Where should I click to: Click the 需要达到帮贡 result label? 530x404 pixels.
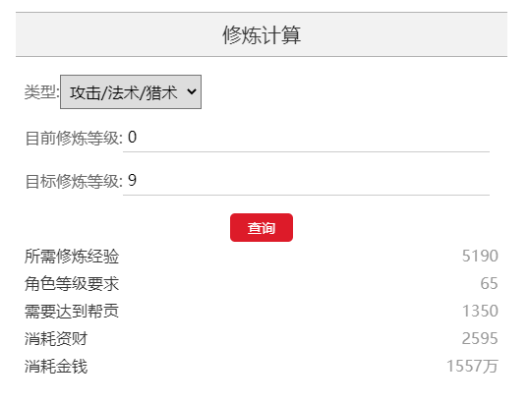click(x=72, y=311)
